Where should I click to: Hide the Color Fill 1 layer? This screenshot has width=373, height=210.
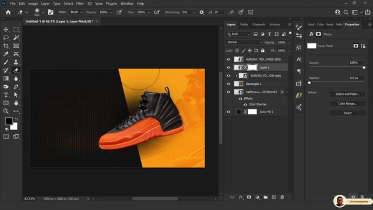click(x=228, y=112)
